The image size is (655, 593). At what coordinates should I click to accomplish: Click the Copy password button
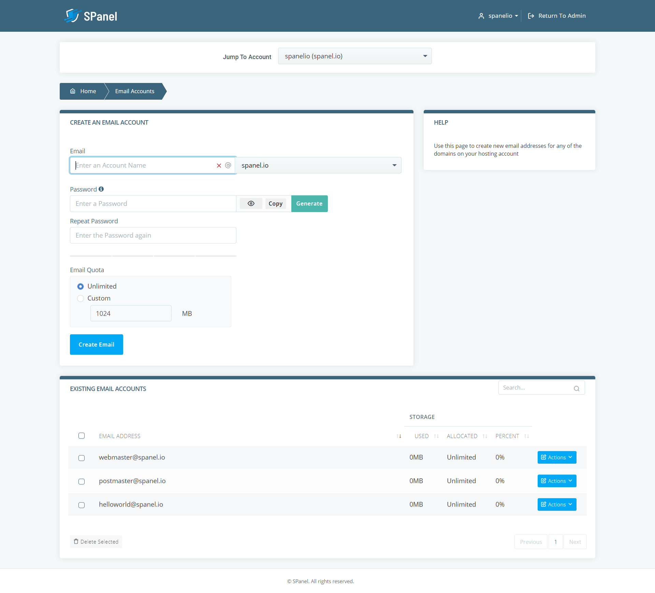(x=276, y=203)
